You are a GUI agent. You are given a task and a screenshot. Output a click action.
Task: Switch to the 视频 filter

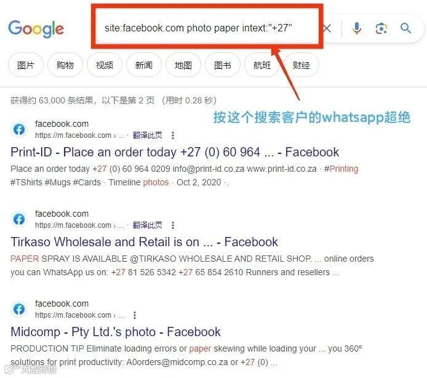[x=105, y=65]
